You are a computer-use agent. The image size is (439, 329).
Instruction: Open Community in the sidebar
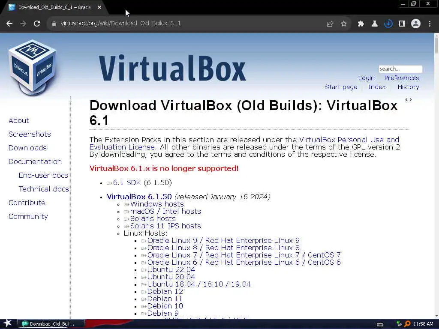pyautogui.click(x=28, y=216)
